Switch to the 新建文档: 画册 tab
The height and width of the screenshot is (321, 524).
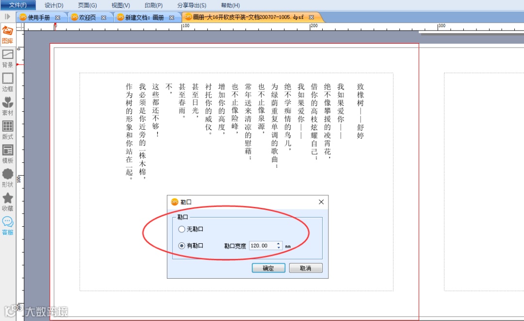click(145, 17)
